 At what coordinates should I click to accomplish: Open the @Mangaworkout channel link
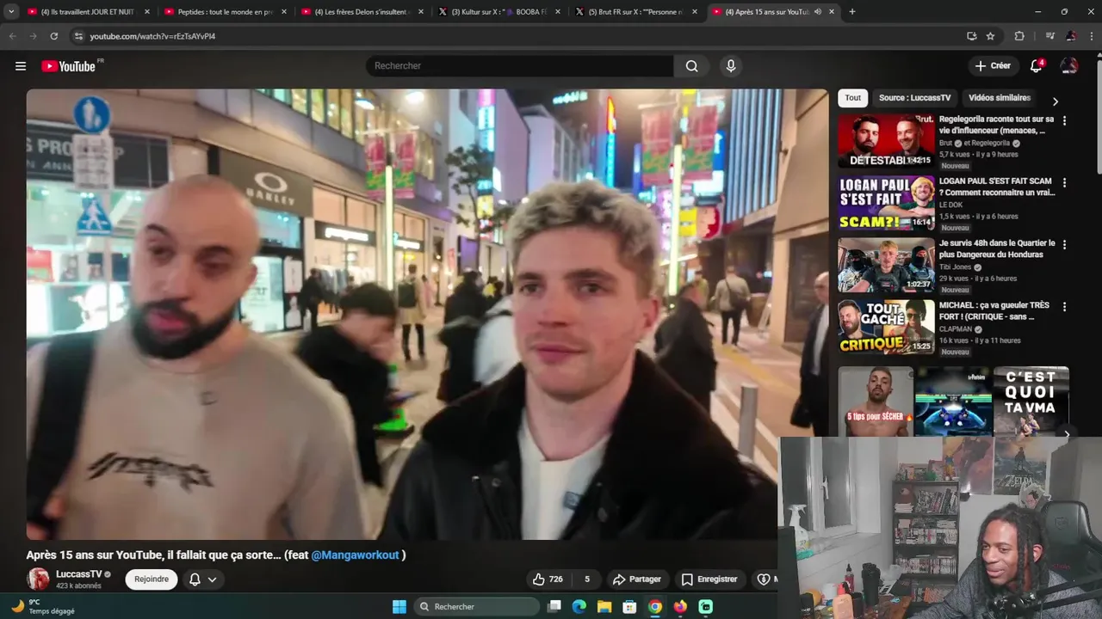[355, 555]
